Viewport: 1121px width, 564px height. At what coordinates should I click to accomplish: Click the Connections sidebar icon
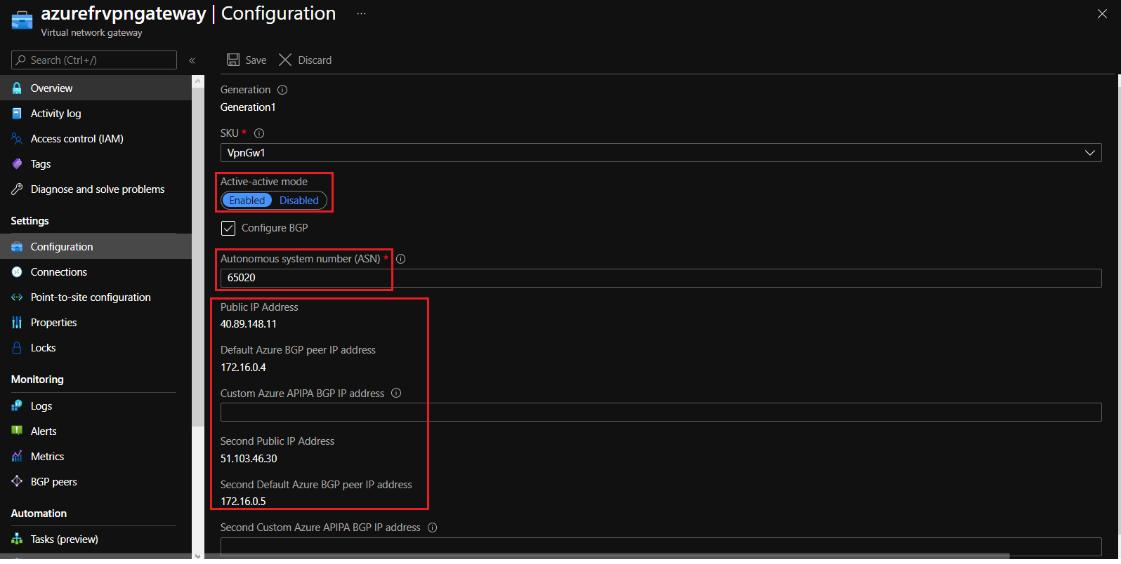[17, 272]
